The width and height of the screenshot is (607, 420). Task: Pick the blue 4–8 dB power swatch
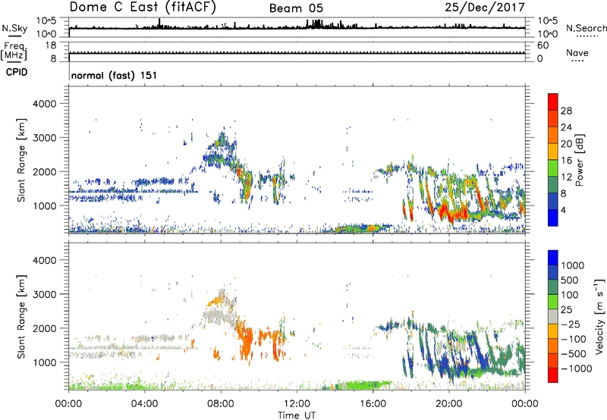point(553,202)
